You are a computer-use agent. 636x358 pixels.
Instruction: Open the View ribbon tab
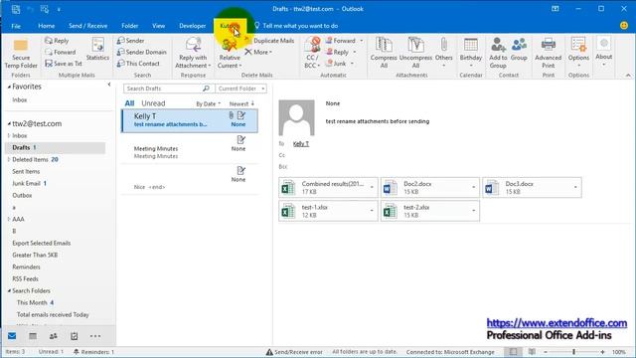[159, 26]
